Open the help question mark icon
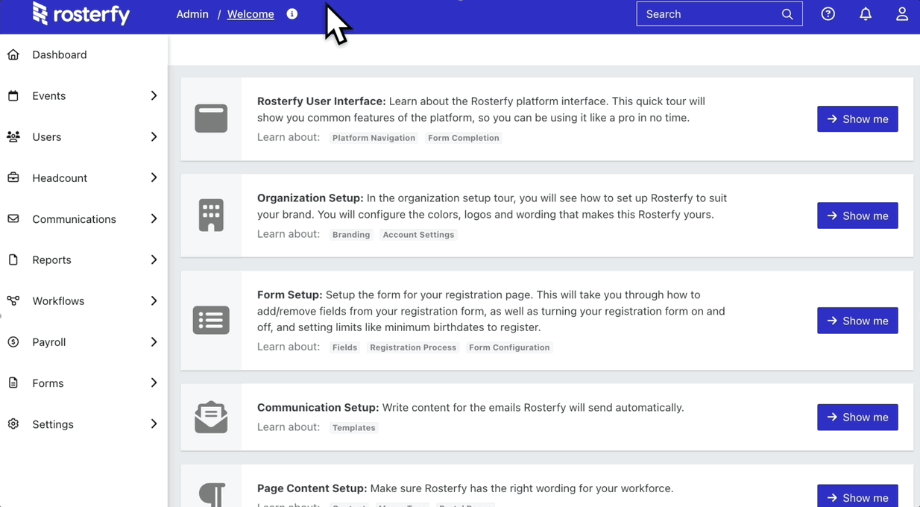 pyautogui.click(x=828, y=14)
